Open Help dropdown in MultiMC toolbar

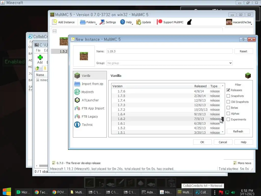(x=126, y=22)
